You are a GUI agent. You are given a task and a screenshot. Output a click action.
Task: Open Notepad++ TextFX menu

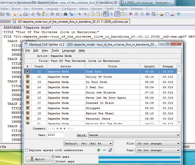[110, 9]
